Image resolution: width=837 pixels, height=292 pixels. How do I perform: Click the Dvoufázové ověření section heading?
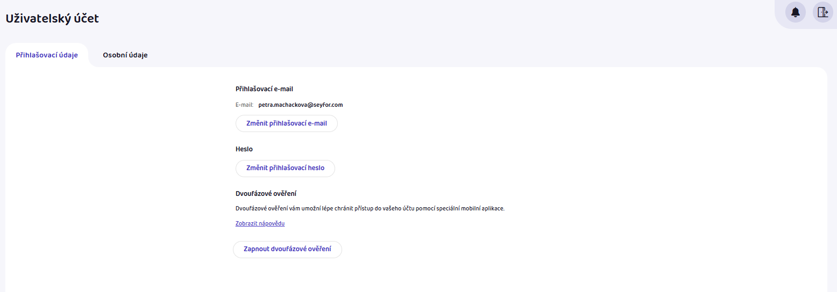[266, 193]
